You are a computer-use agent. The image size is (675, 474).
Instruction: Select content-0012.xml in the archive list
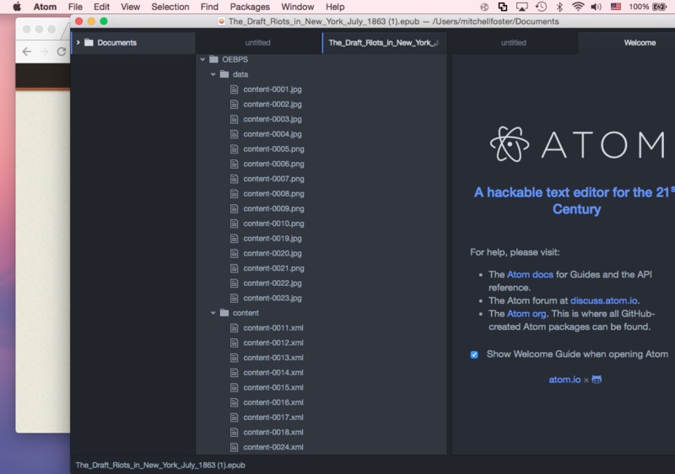click(x=273, y=342)
